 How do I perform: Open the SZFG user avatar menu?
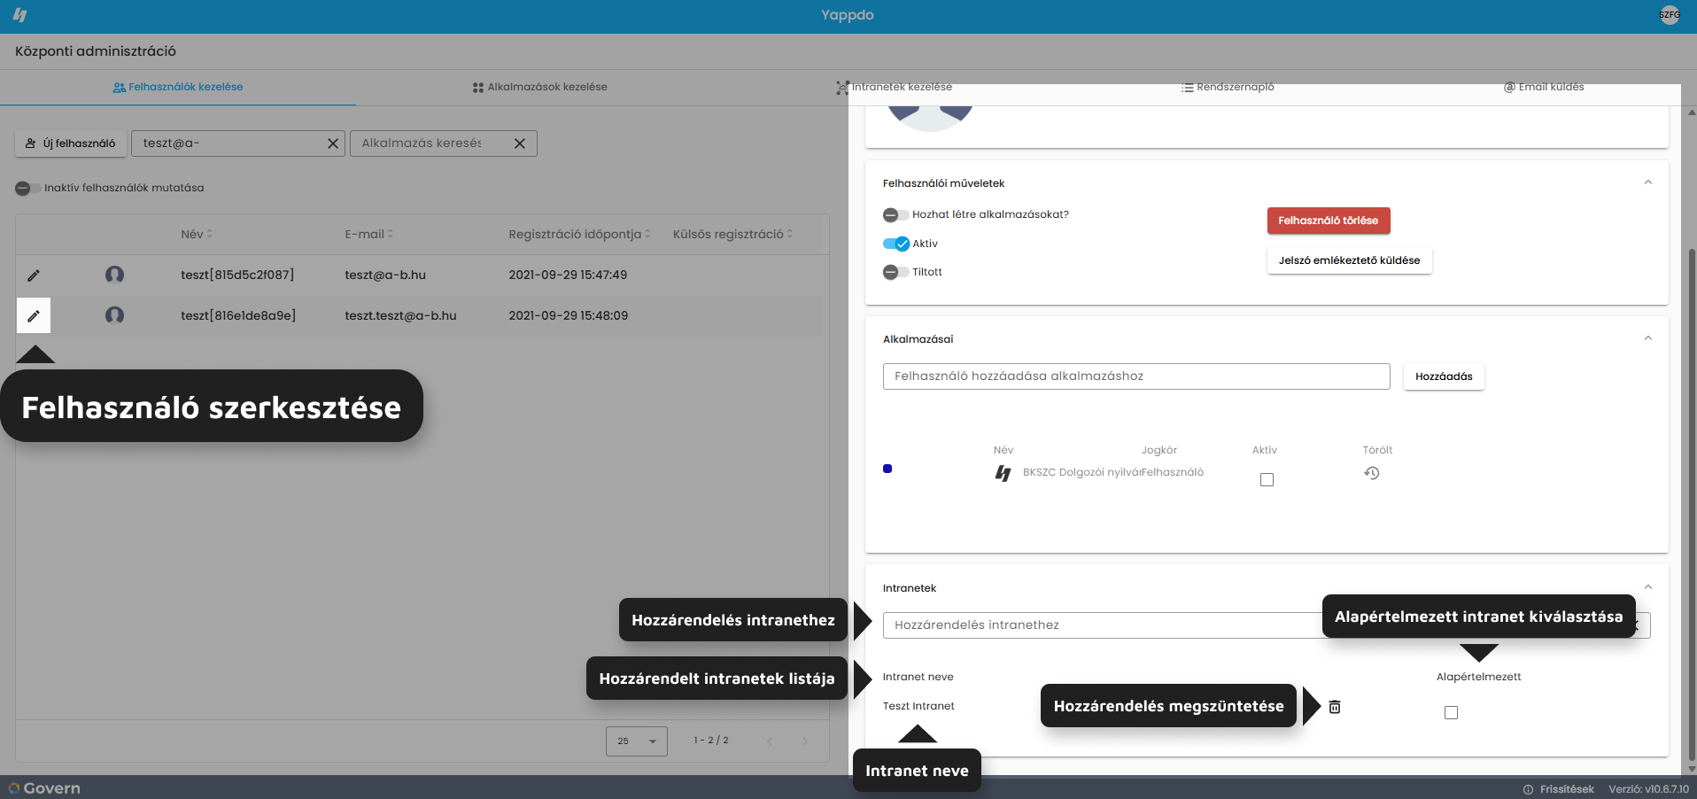coord(1670,15)
